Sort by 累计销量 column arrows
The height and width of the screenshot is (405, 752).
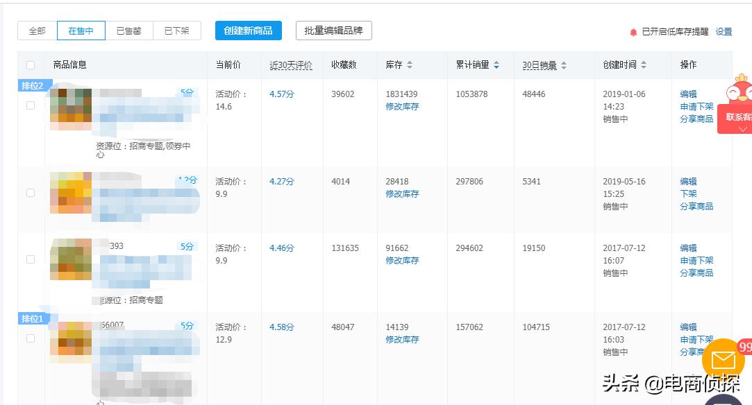[496, 65]
